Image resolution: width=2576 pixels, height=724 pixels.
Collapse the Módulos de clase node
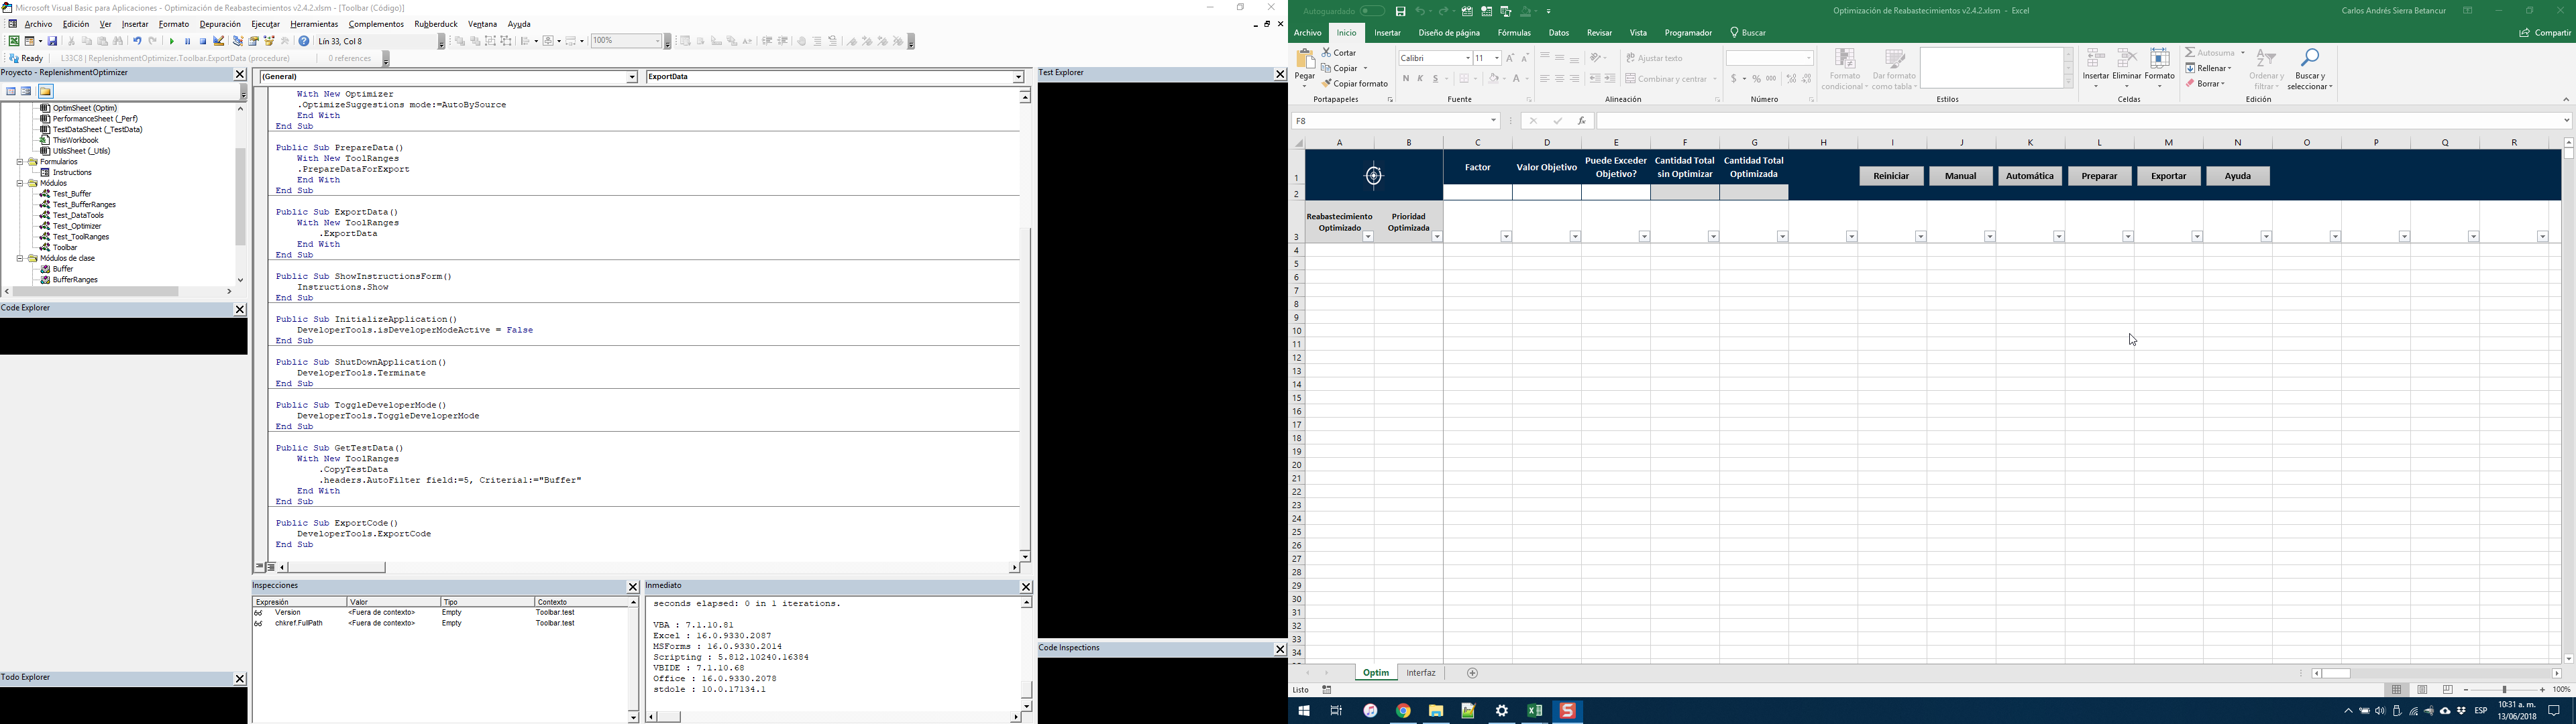point(20,259)
